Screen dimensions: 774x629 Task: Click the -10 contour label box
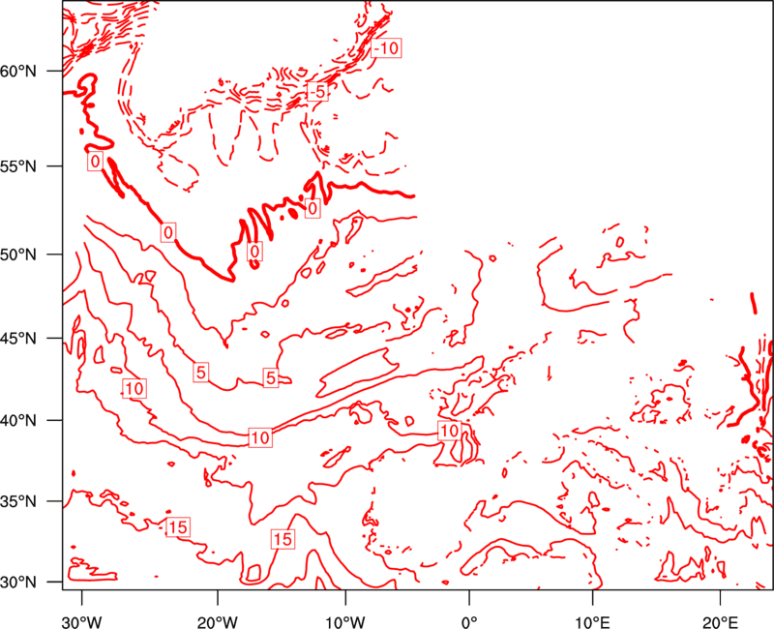coord(386,47)
